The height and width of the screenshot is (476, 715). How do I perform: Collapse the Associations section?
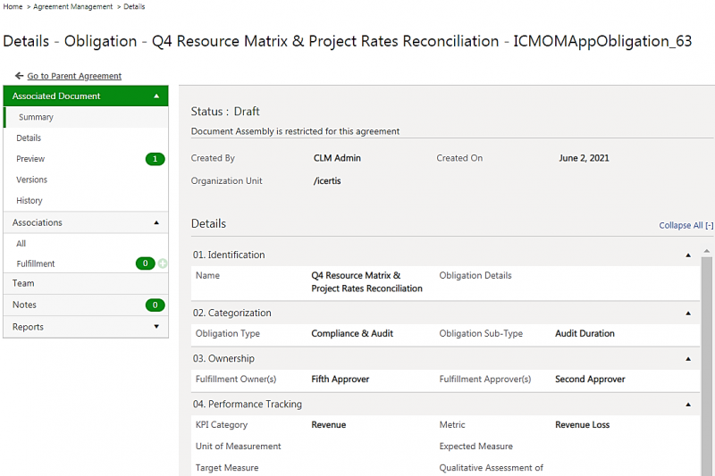[x=156, y=222]
